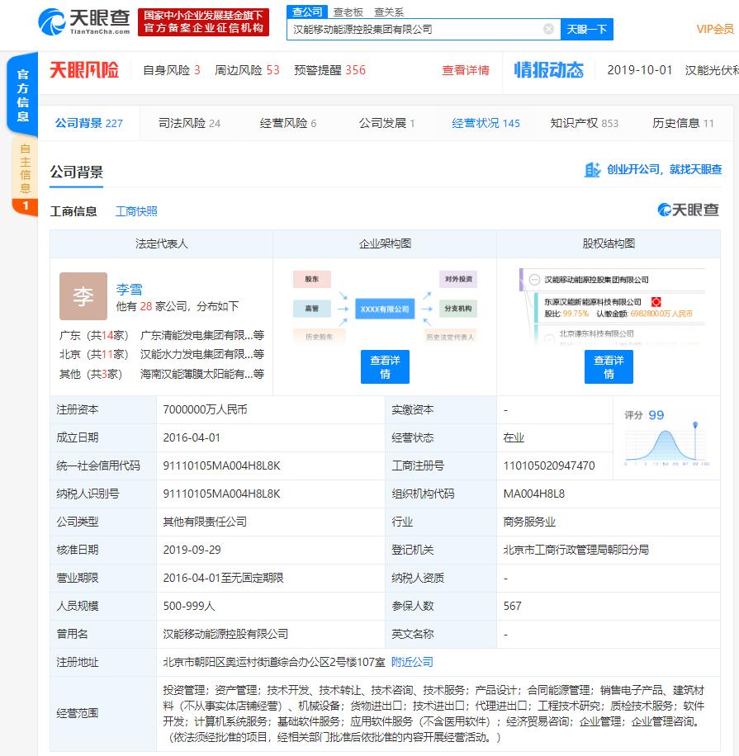The height and width of the screenshot is (756, 739).
Task: Click 查看详情 under 股权结构图
Action: [609, 367]
